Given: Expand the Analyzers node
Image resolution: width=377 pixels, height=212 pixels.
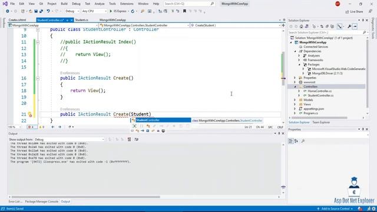Looking at the screenshot, I should (x=299, y=55).
